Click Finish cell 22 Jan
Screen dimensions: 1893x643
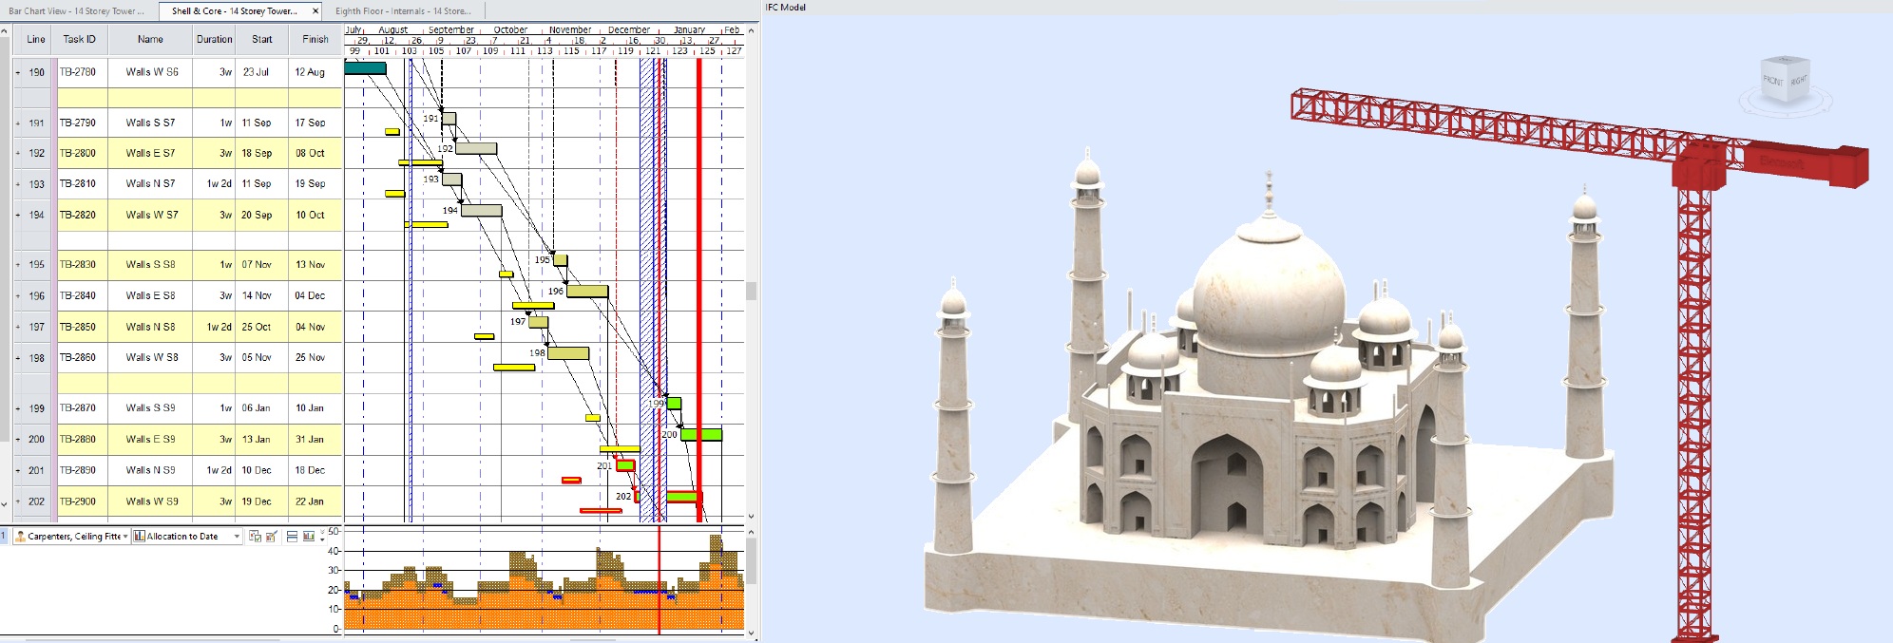tap(315, 501)
